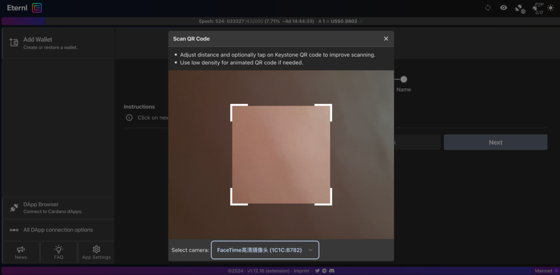
Task: Click the Imprint link in footer
Action: (301, 271)
